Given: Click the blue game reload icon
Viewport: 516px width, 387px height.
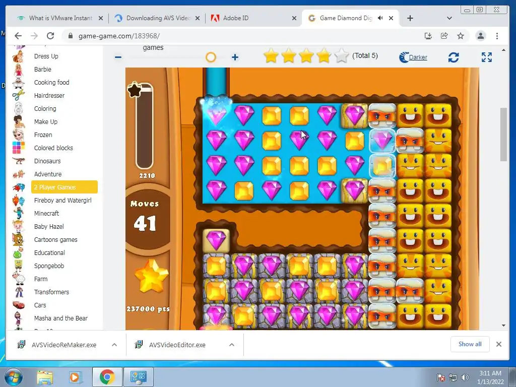Looking at the screenshot, I should tap(454, 57).
